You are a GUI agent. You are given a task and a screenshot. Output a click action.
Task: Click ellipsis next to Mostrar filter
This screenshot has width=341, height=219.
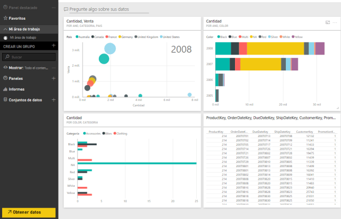click(53, 68)
